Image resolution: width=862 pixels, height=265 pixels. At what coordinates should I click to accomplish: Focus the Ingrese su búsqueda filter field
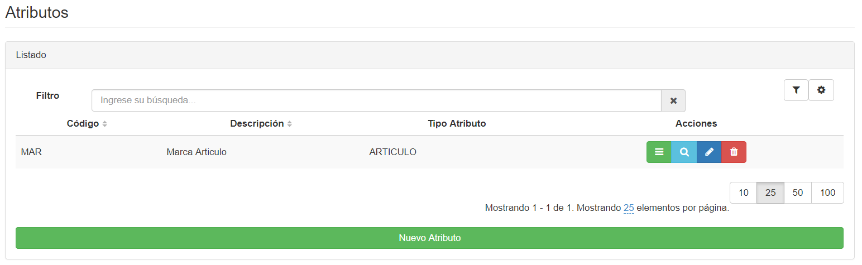(x=376, y=100)
